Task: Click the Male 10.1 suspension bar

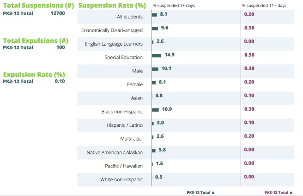Action: [x=155, y=69]
